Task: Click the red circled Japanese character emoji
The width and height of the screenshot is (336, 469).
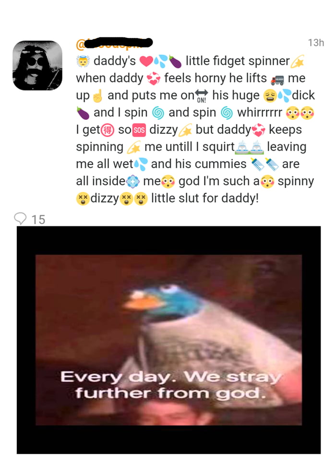Action: 108,130
